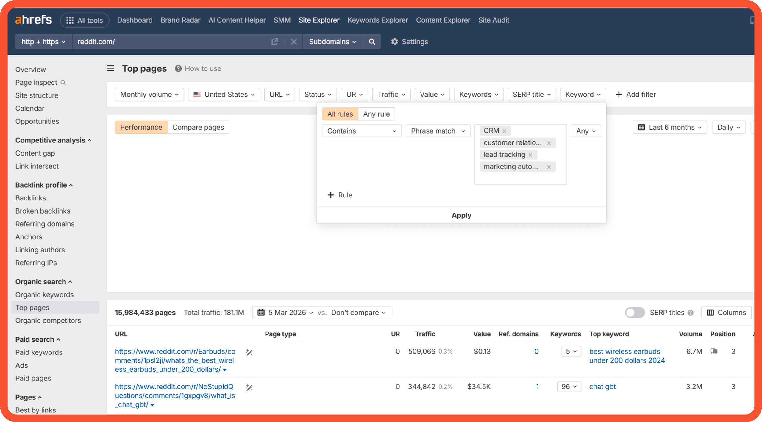762x422 pixels.
Task: Open Dashboard in the top navigation
Action: click(x=135, y=20)
